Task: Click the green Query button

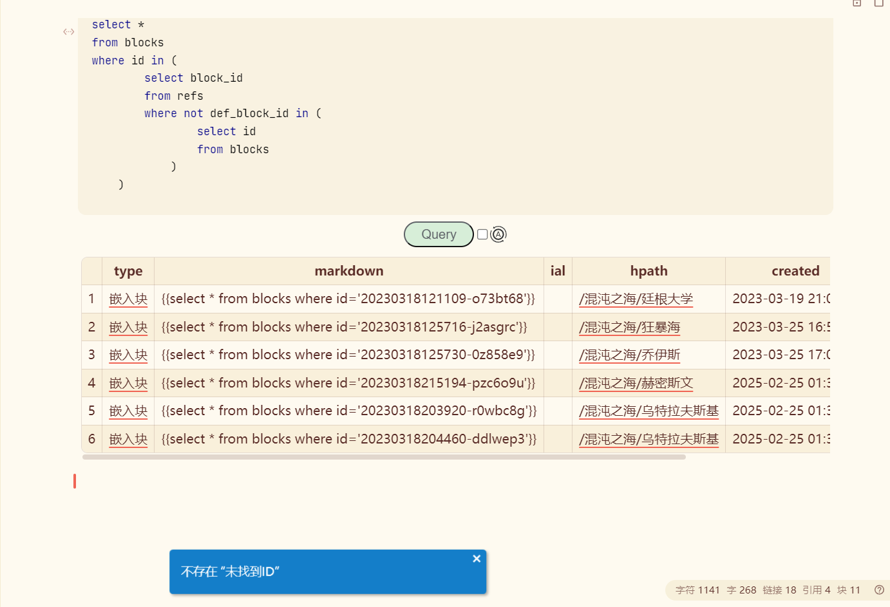Action: [439, 234]
